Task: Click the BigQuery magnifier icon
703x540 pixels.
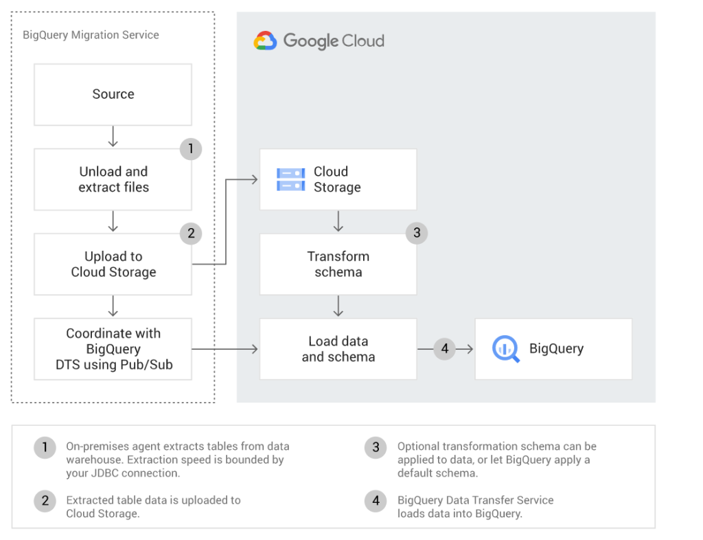Action: (x=506, y=349)
